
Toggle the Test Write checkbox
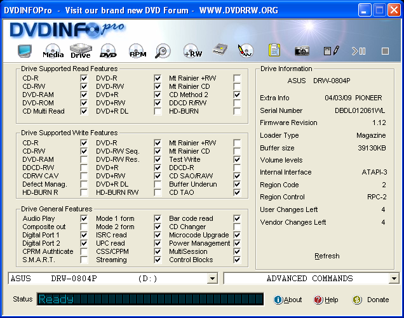tap(237, 159)
